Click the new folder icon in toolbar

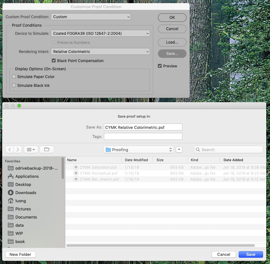pyautogui.click(x=47, y=150)
